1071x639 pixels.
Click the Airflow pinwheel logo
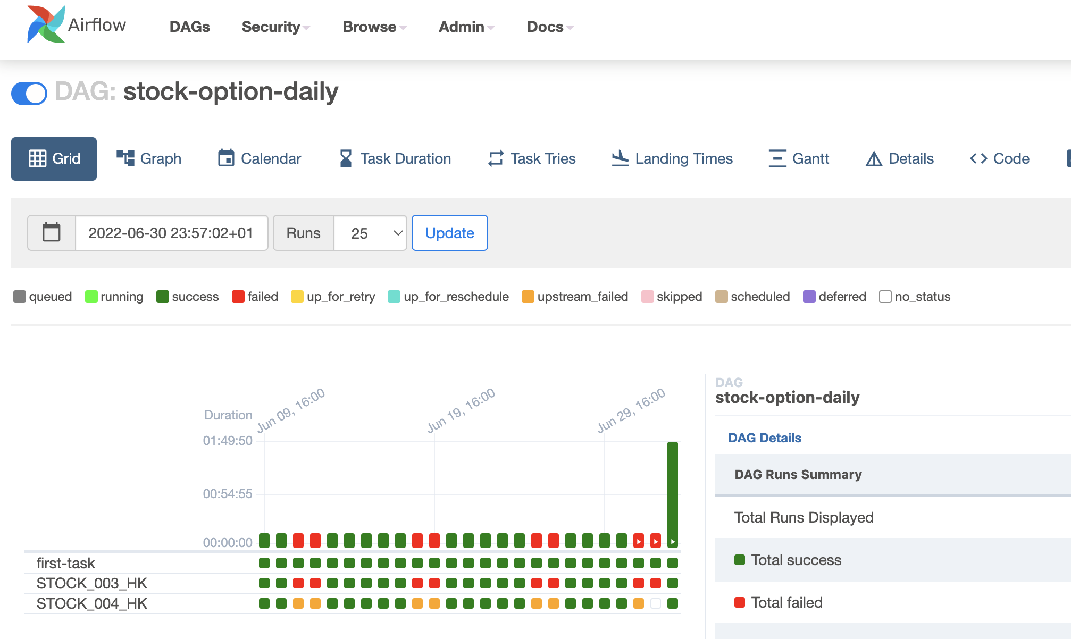46,24
